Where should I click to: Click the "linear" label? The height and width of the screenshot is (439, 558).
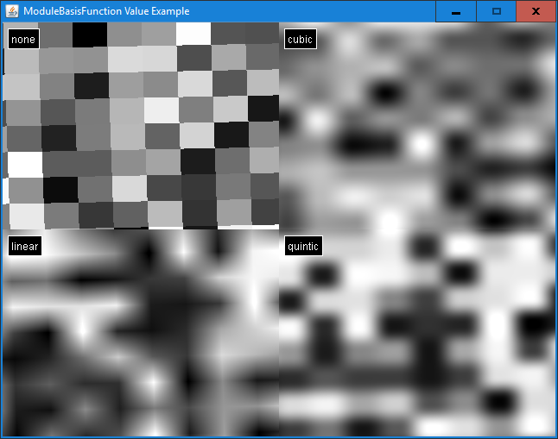tap(25, 247)
